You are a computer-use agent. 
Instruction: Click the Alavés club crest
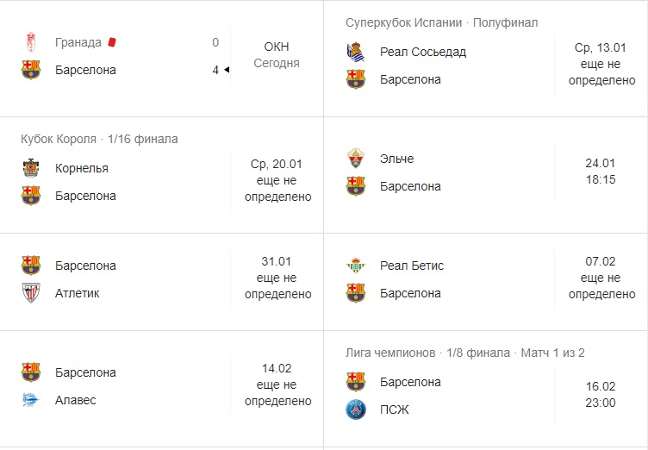click(31, 400)
